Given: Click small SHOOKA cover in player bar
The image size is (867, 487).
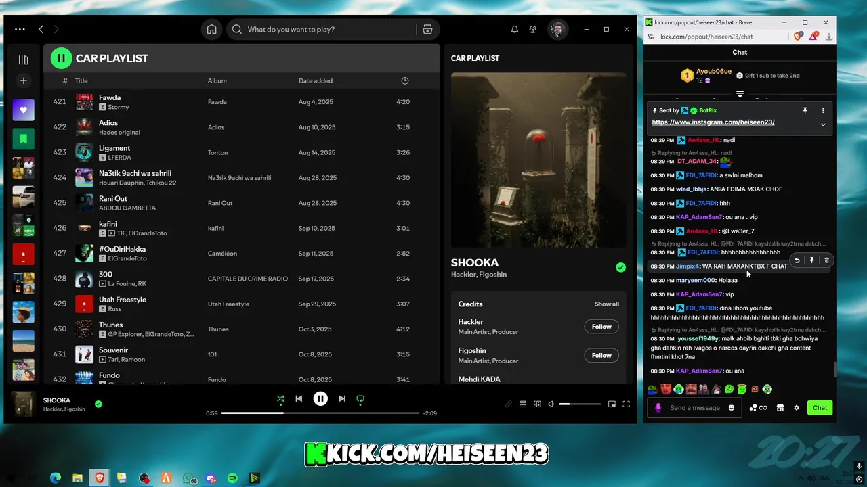Looking at the screenshot, I should [x=23, y=404].
